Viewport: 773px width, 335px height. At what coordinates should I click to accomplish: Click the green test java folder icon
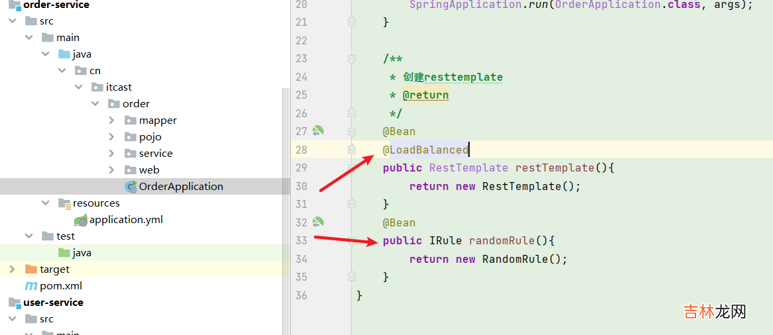click(64, 253)
